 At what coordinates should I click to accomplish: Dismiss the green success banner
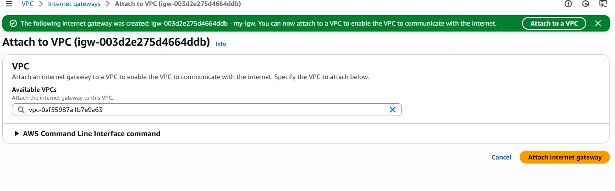(x=598, y=23)
